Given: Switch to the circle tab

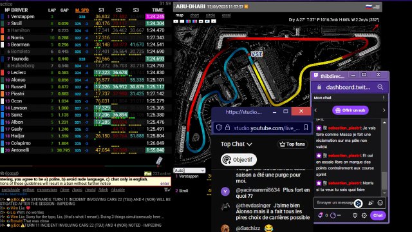Looking at the screenshot, I should (211, 15).
